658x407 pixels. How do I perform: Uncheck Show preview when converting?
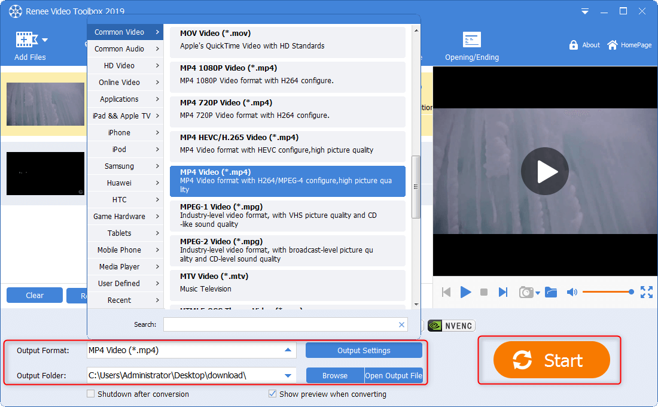[x=273, y=394]
